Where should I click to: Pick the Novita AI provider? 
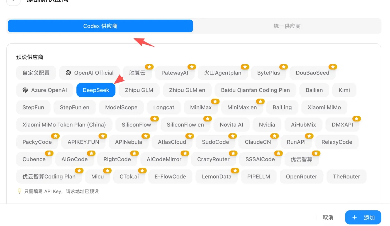tap(231, 125)
